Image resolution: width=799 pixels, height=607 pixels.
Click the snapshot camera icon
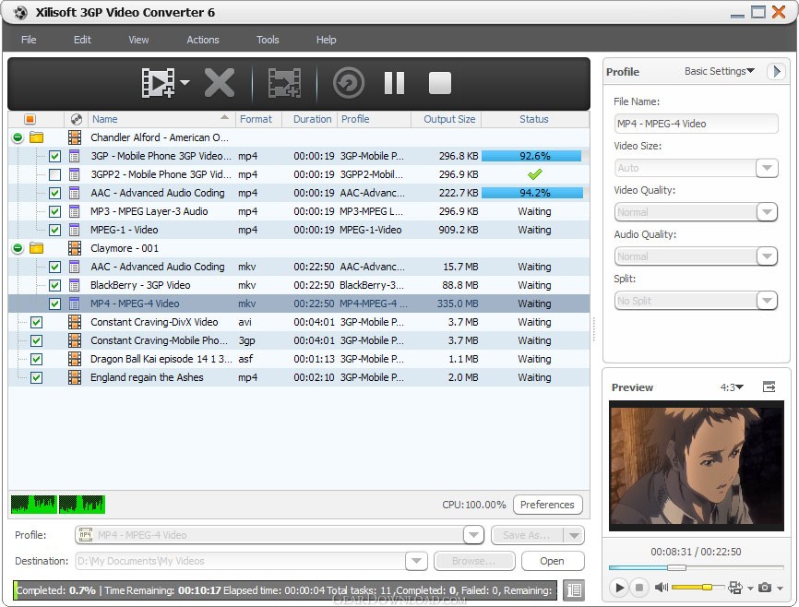pyautogui.click(x=764, y=587)
